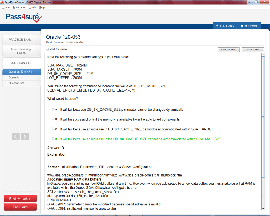Image resolution: width=270 pixels, height=216 pixels.
Task: Select answer option C radio button
Action: [x=53, y=129]
